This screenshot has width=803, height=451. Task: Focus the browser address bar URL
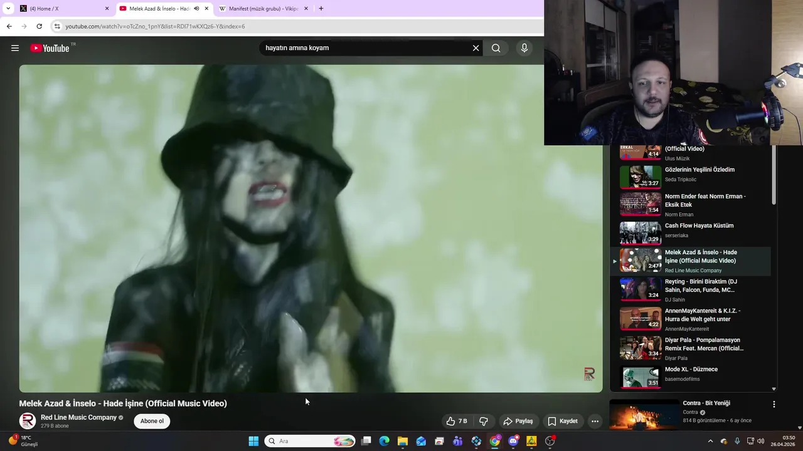155,26
